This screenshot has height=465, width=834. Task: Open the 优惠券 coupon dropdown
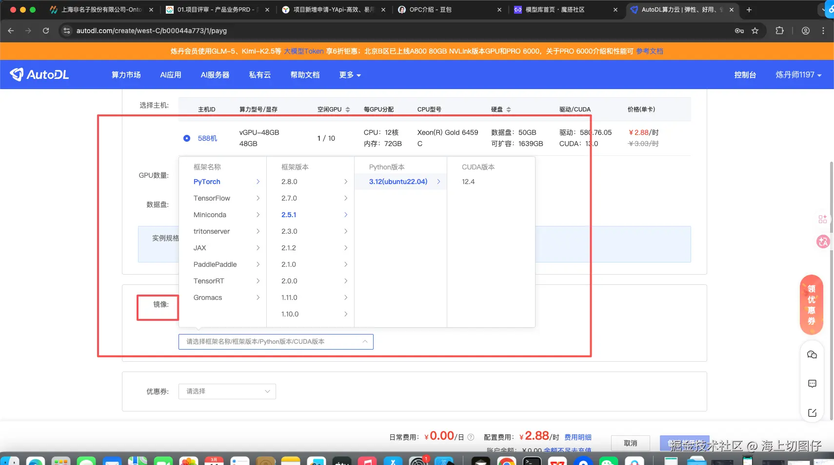coord(227,391)
